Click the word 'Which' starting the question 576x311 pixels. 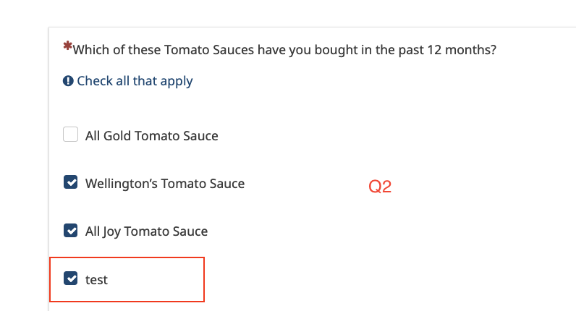coord(90,50)
